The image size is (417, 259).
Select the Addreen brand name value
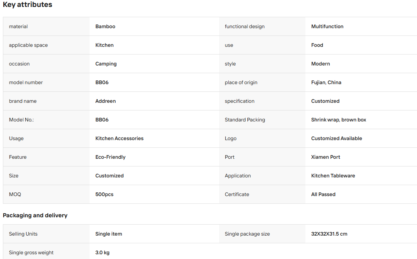tap(106, 101)
